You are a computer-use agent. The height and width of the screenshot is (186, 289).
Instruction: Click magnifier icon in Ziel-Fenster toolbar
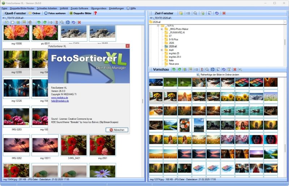(x=195, y=13)
